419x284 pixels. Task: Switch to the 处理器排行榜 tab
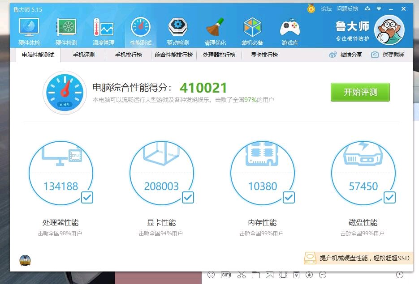(219, 55)
